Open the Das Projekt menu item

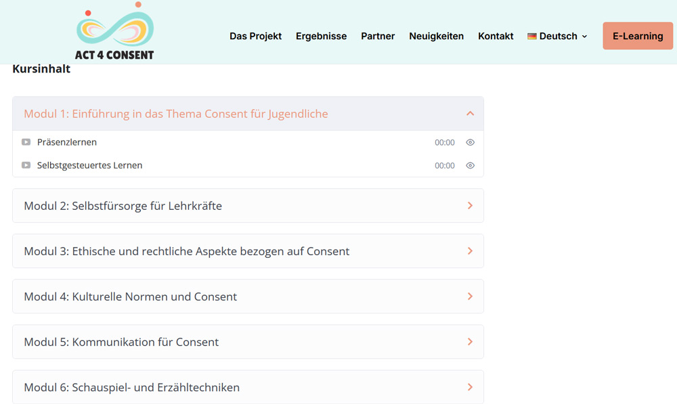pos(255,37)
